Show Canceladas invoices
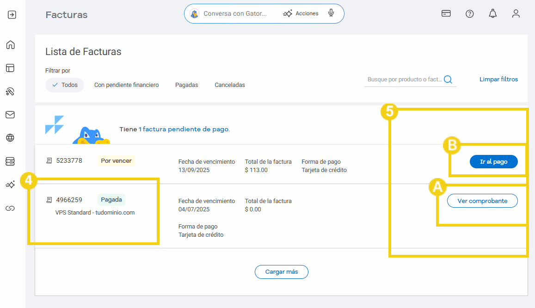The image size is (535, 308). point(230,85)
